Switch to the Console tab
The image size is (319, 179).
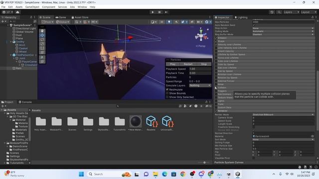[25, 102]
